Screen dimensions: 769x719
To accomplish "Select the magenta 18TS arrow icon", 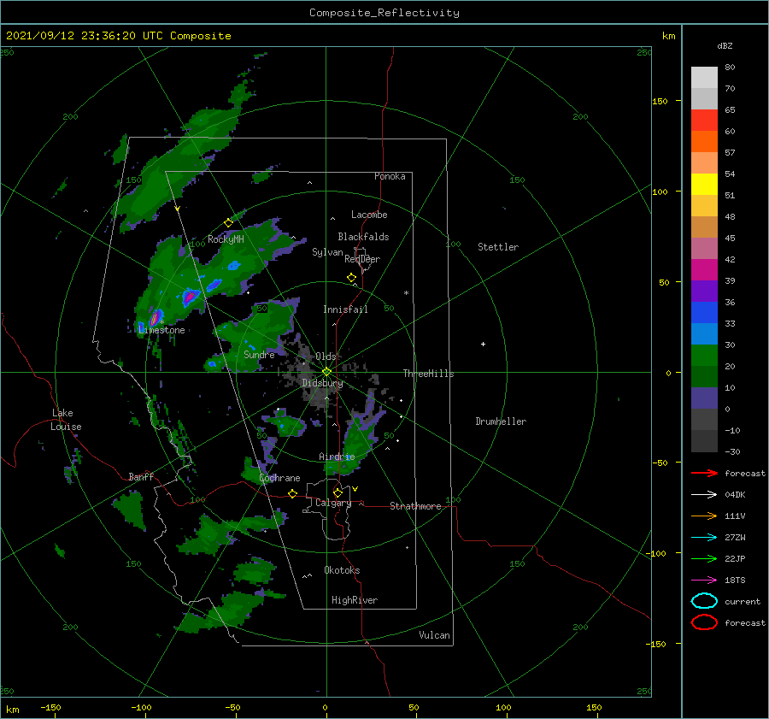I will pyautogui.click(x=704, y=581).
